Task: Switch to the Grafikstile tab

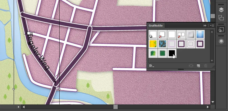Action: (x=156, y=26)
